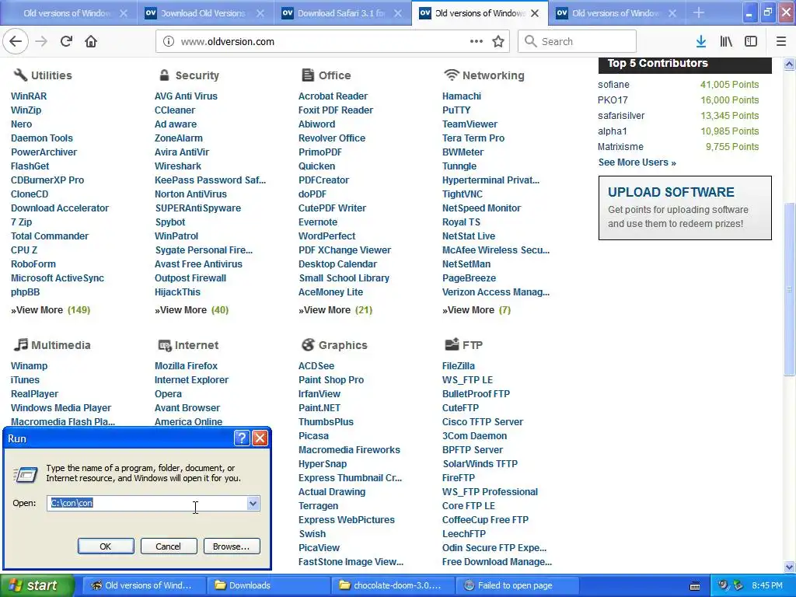
Task: Click the UPLOAD SOFTWARE banner
Action: [685, 208]
